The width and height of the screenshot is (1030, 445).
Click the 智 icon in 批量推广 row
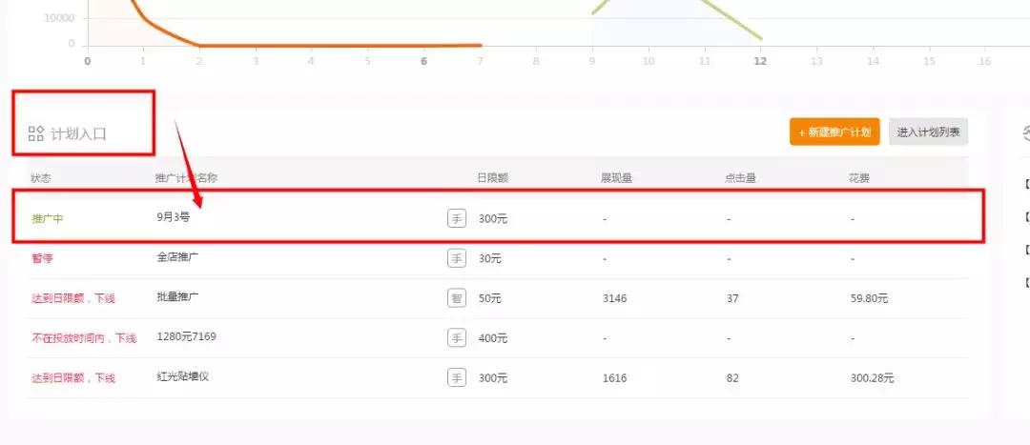click(457, 298)
